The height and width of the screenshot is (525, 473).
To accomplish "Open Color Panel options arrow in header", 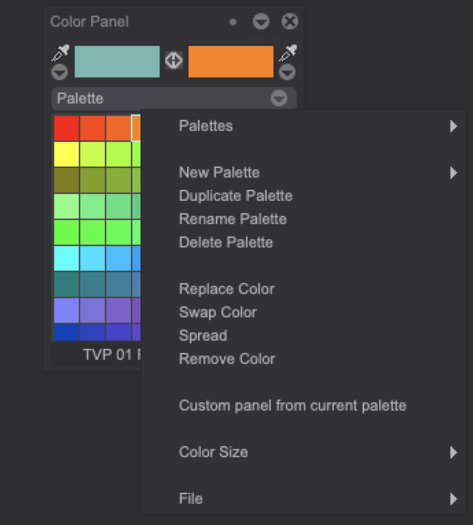I will tap(261, 22).
